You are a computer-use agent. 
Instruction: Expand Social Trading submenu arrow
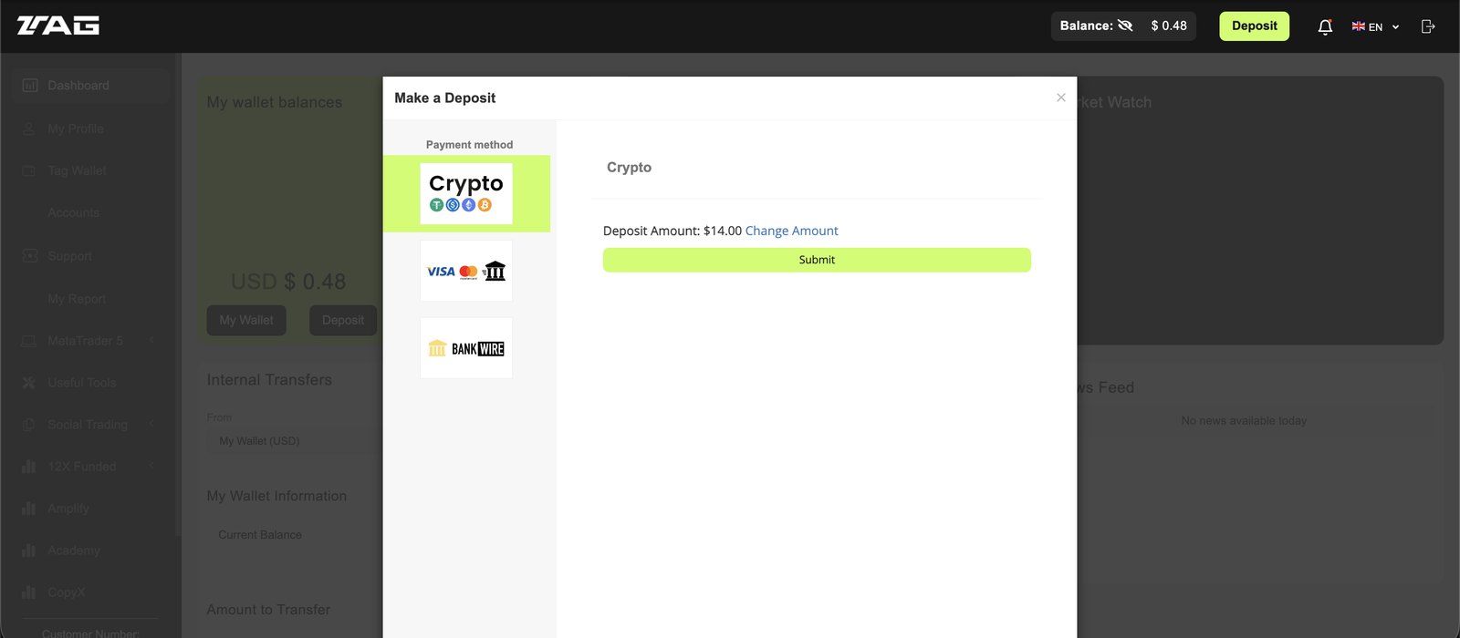(151, 424)
